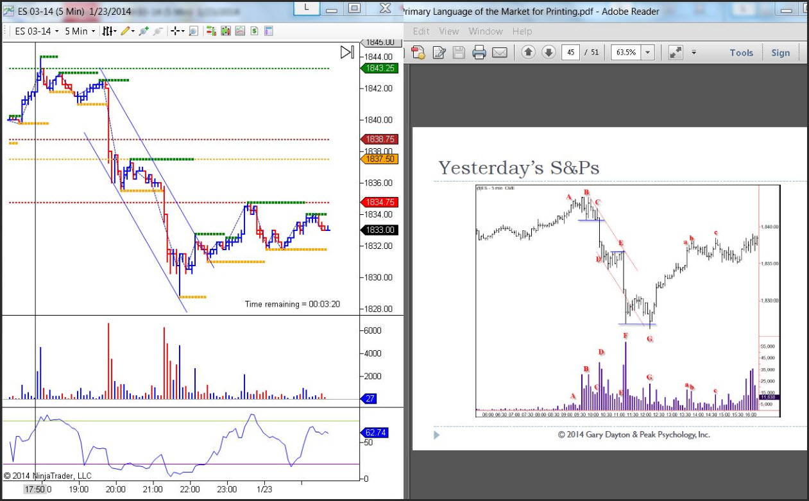Screen dimensions: 809x501
Task: Click the create PDF icon in Adobe Reader
Action: 418,53
